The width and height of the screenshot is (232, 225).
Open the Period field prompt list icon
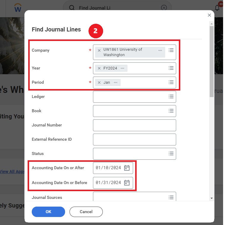pos(171,82)
